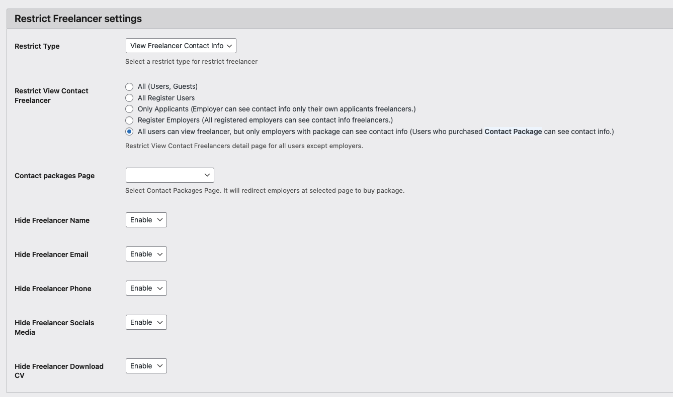This screenshot has height=397, width=673.
Task: Pick the 'Register Employers' radio button
Action: pyautogui.click(x=129, y=120)
